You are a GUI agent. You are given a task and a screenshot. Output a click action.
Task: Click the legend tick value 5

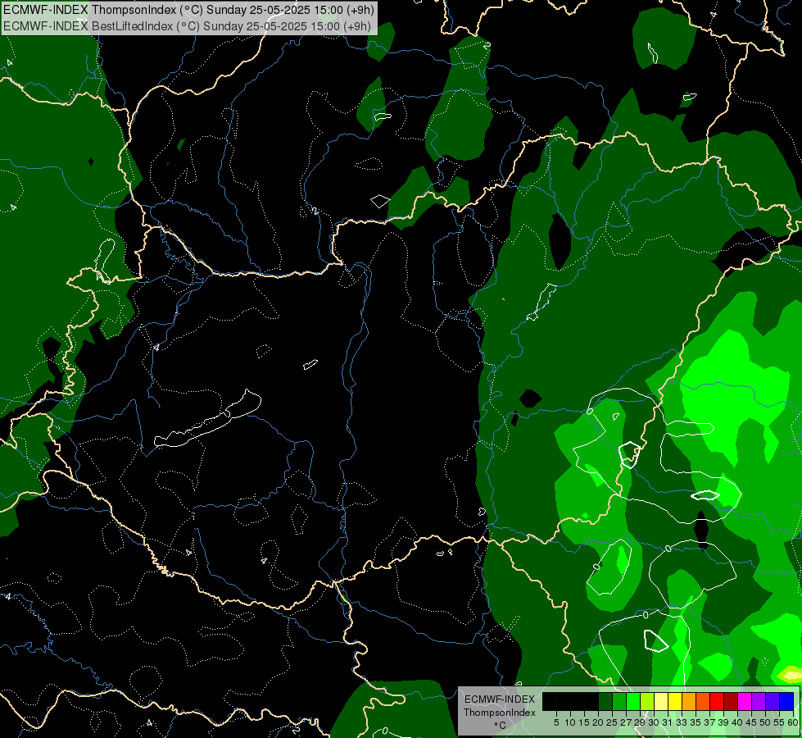[x=556, y=722]
